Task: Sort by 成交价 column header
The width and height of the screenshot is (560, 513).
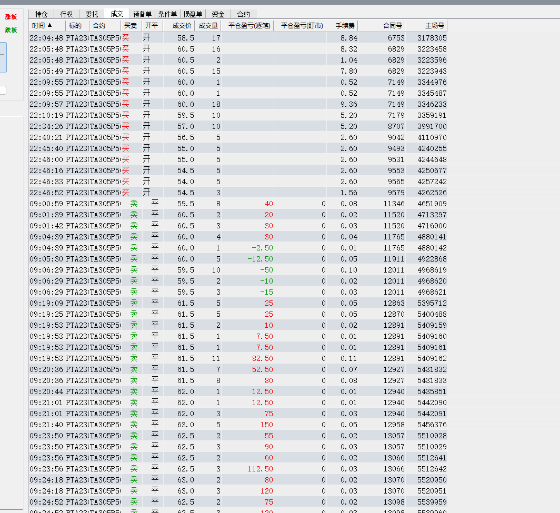Action: (182, 25)
